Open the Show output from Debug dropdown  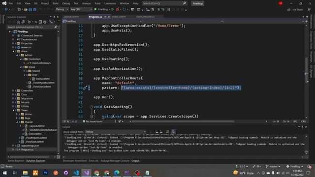tap(115, 132)
